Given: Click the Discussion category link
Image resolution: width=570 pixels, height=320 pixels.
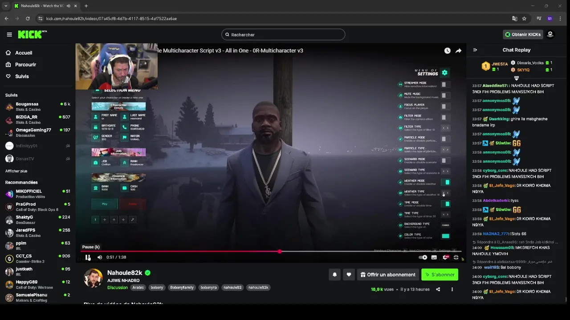Looking at the screenshot, I should (118, 288).
